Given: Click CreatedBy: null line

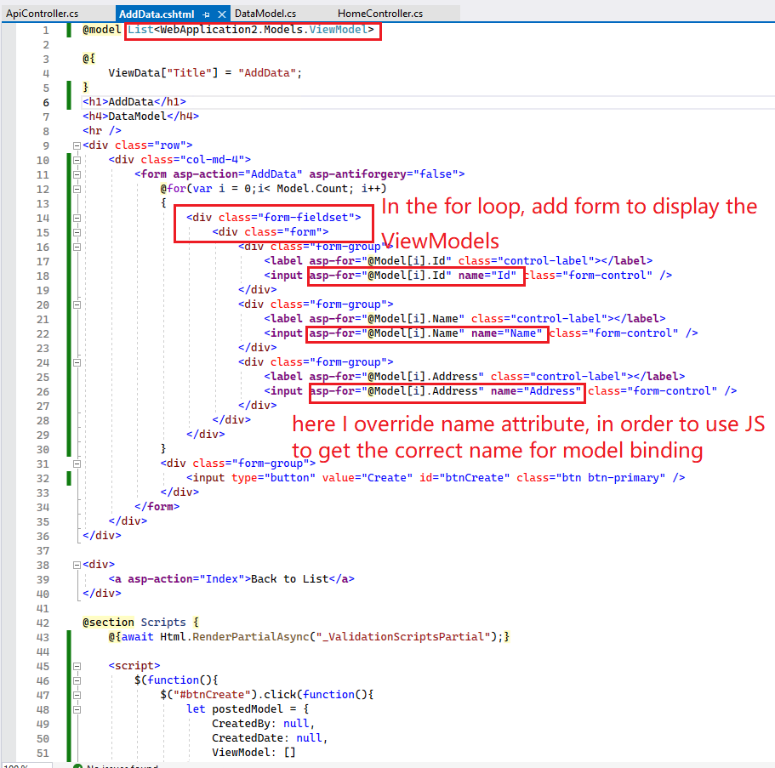Looking at the screenshot, I should [x=264, y=724].
